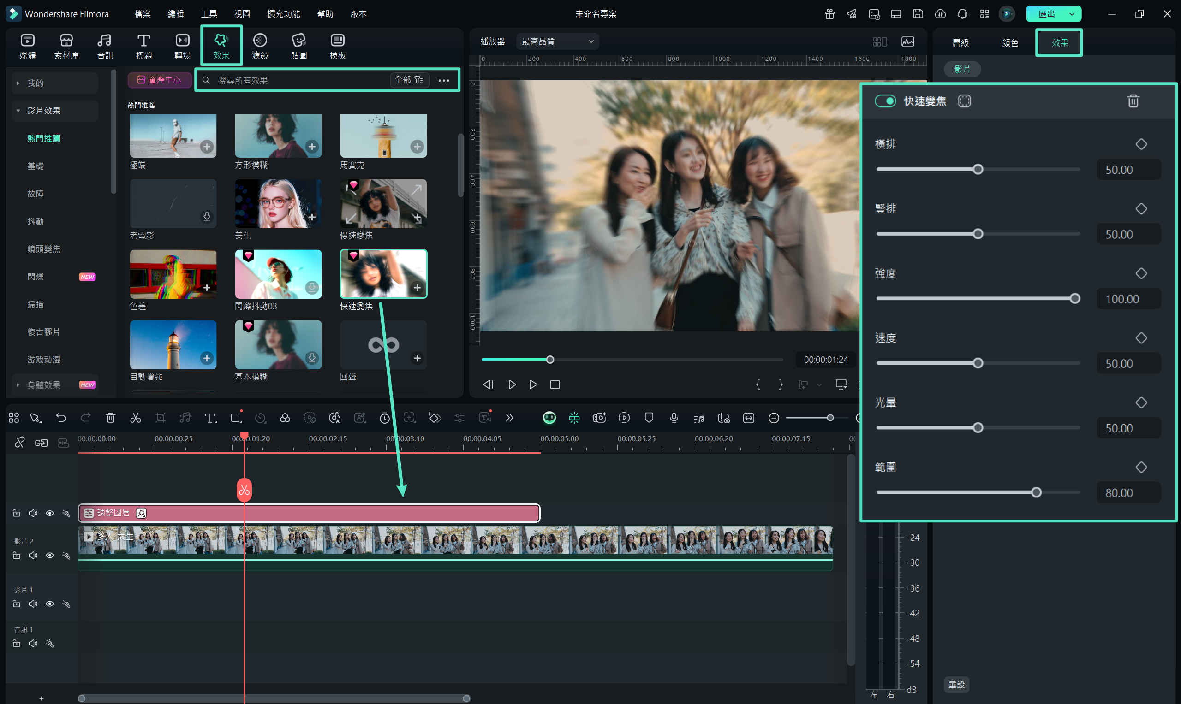
Task: Click the timeline zoom out minus icon
Action: coord(774,417)
